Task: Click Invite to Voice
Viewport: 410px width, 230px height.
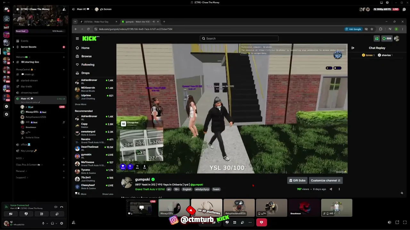Action: 32,137
